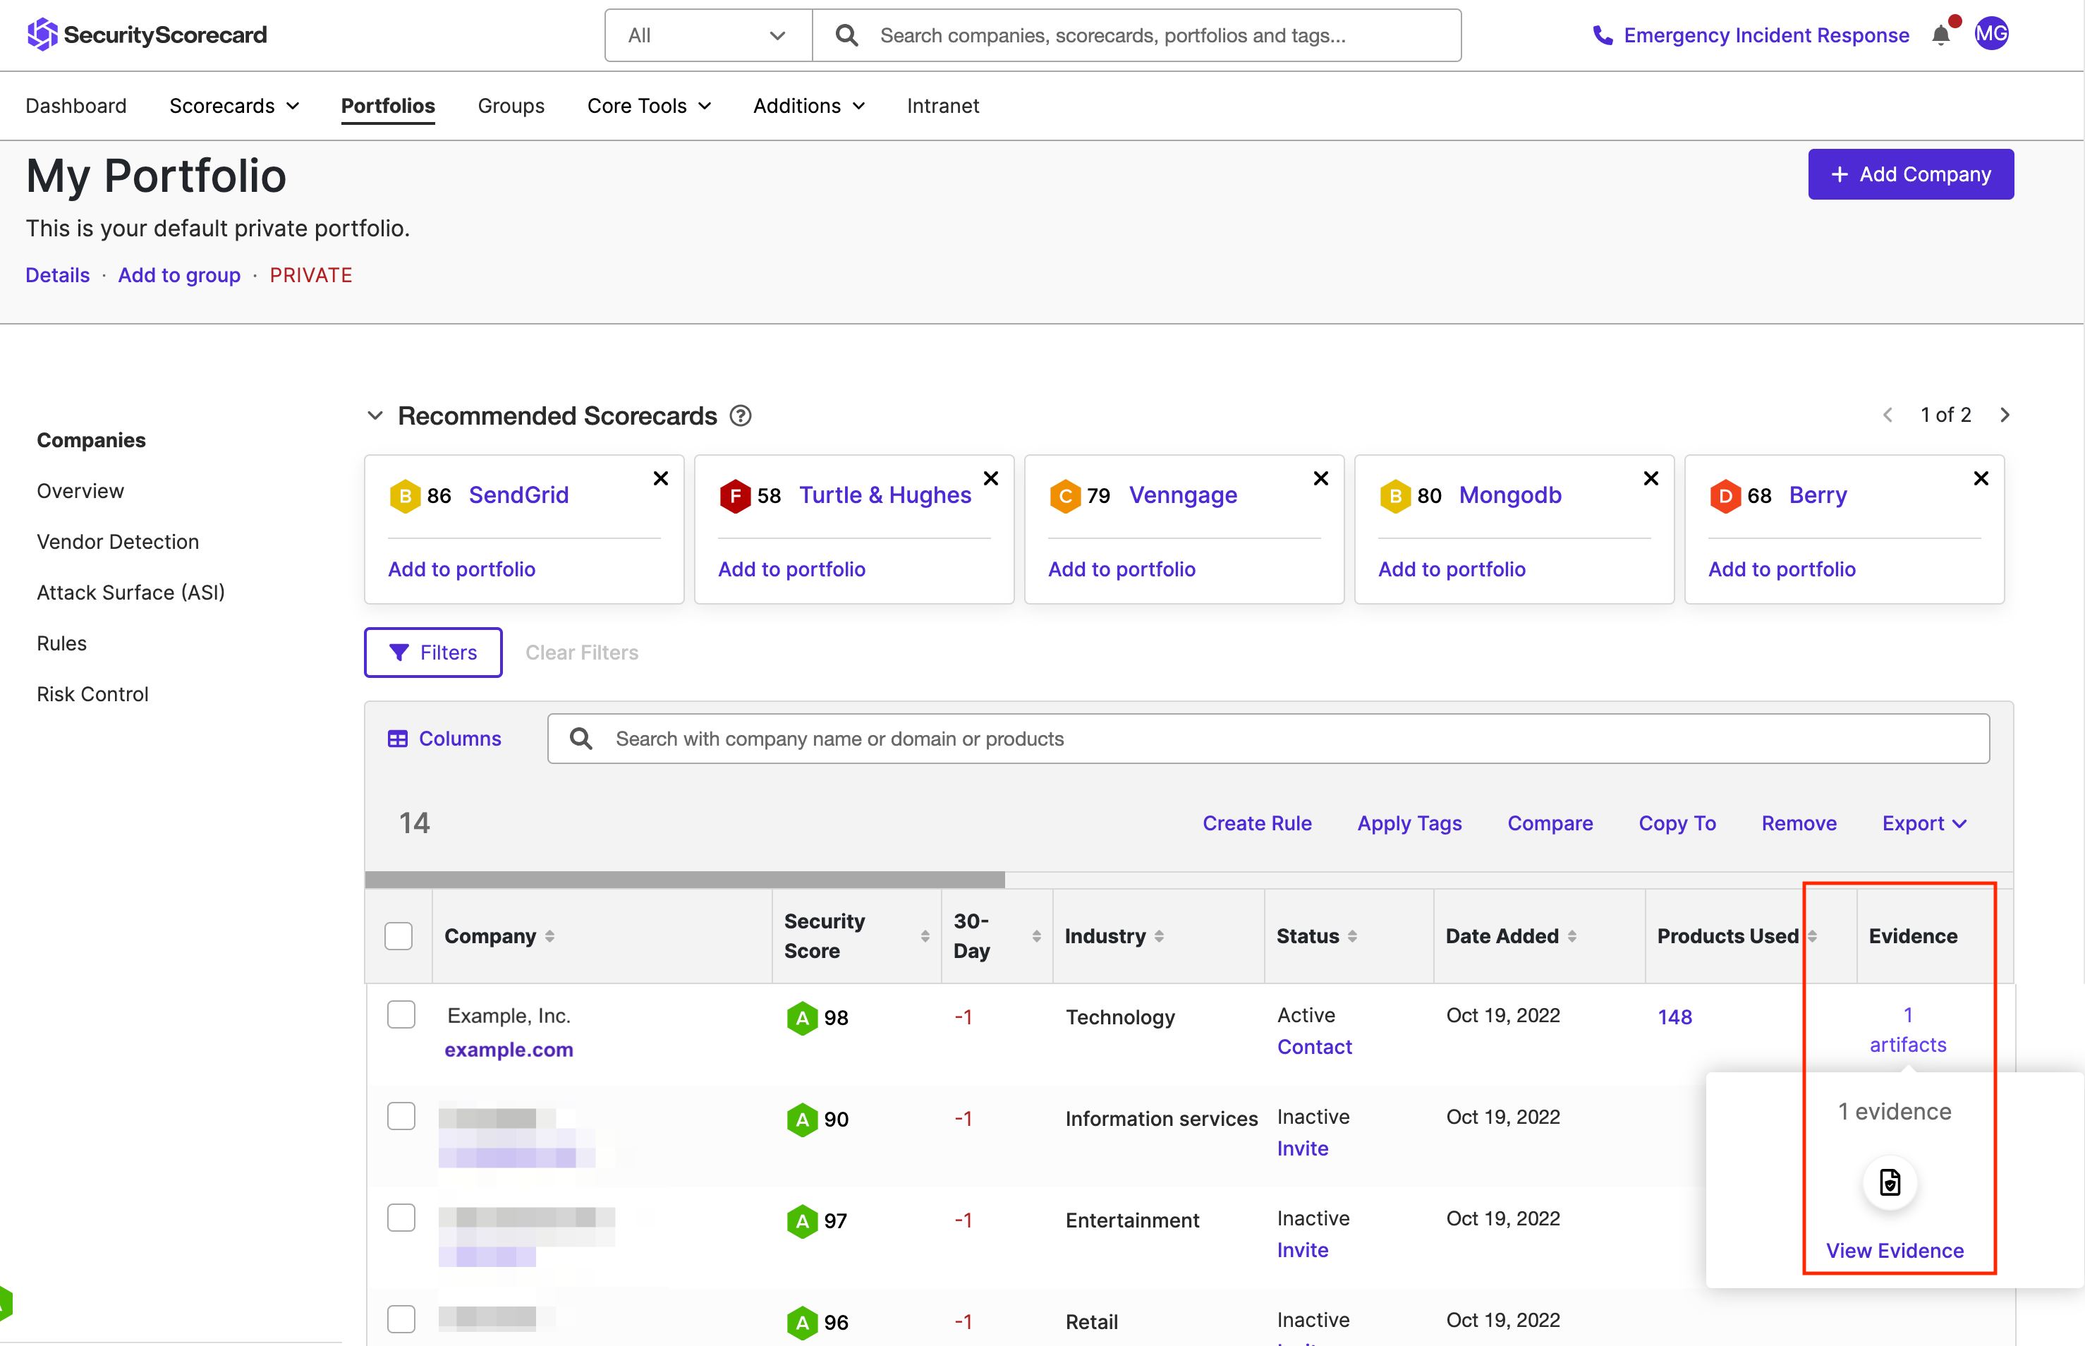Screen dimensions: 2085x1346
Task: Click the 148 products used link
Action: pos(1674,1017)
